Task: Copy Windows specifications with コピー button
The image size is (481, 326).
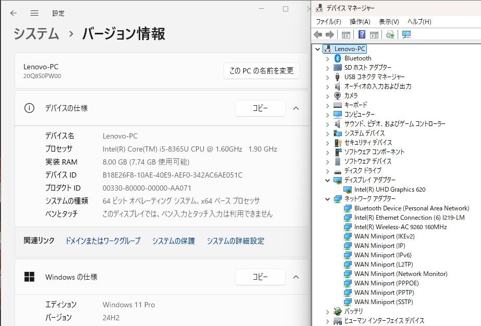Action: (x=260, y=277)
